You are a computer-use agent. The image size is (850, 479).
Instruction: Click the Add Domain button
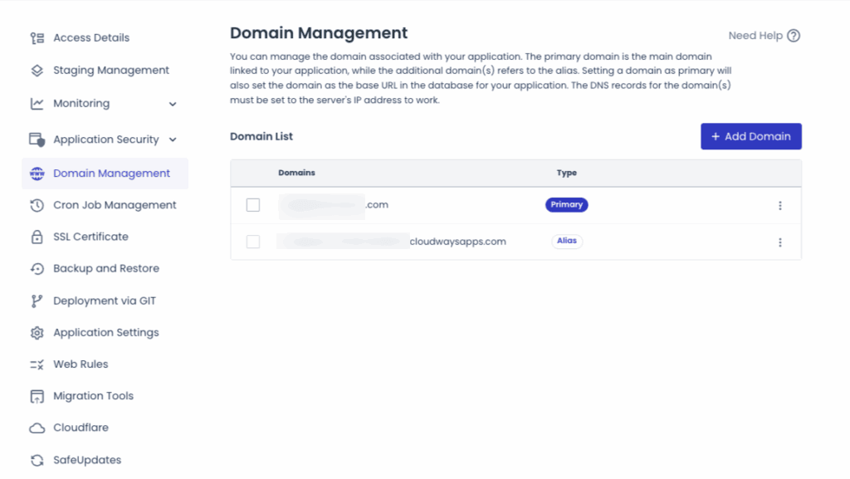750,137
